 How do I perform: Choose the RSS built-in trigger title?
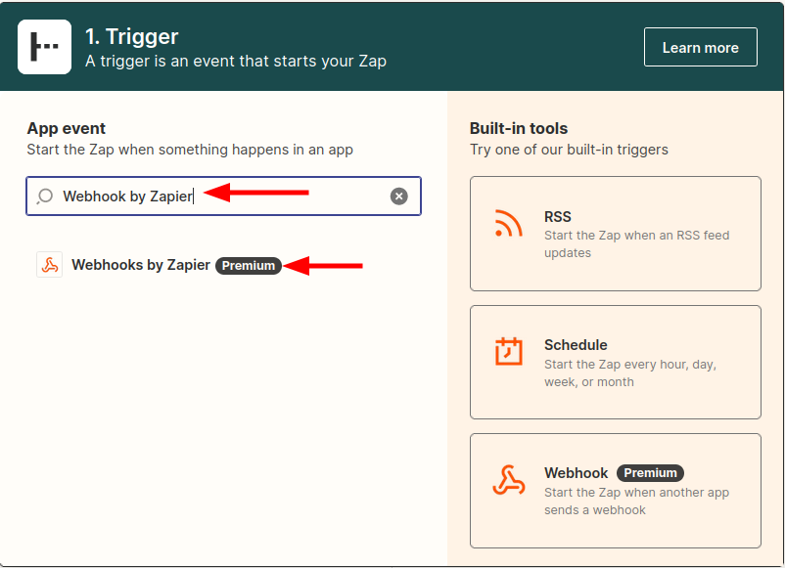(x=557, y=217)
